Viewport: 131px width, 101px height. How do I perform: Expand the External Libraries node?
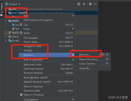(6, 37)
